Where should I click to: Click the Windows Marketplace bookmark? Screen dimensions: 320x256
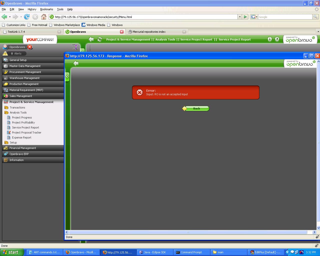[64, 25]
